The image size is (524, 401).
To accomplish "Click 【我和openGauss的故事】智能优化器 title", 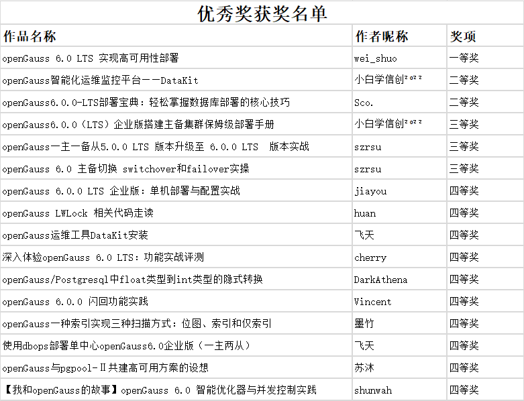I will coord(160,390).
